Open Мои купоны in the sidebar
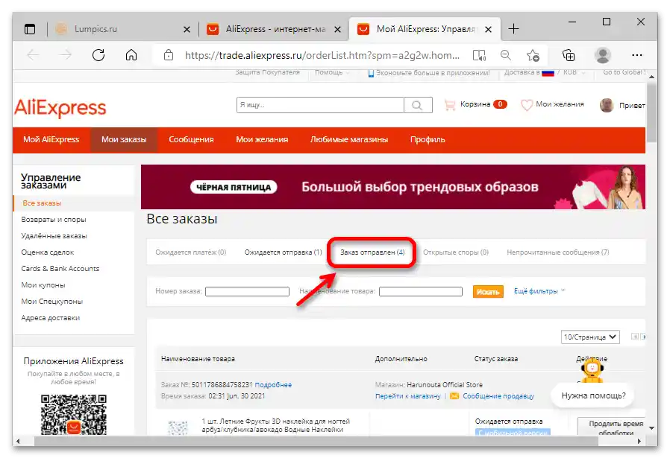 pyautogui.click(x=43, y=285)
